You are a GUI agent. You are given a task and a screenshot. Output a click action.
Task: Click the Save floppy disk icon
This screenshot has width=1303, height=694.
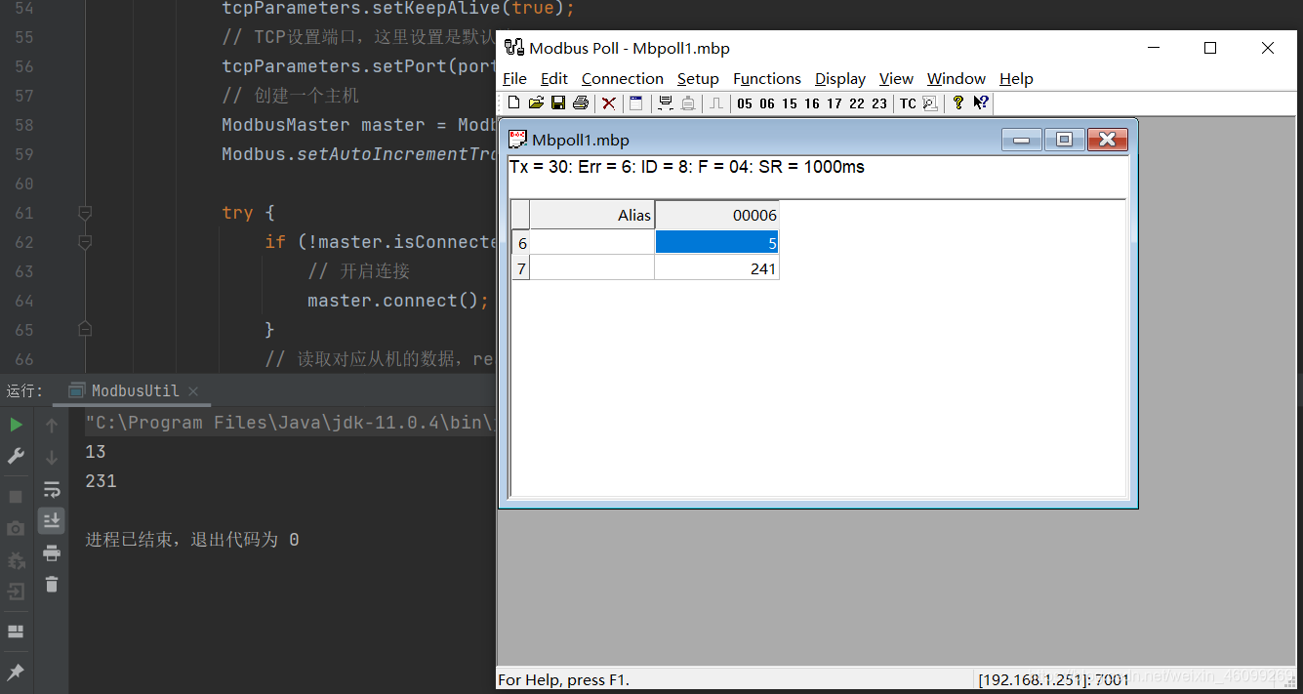[x=558, y=103]
